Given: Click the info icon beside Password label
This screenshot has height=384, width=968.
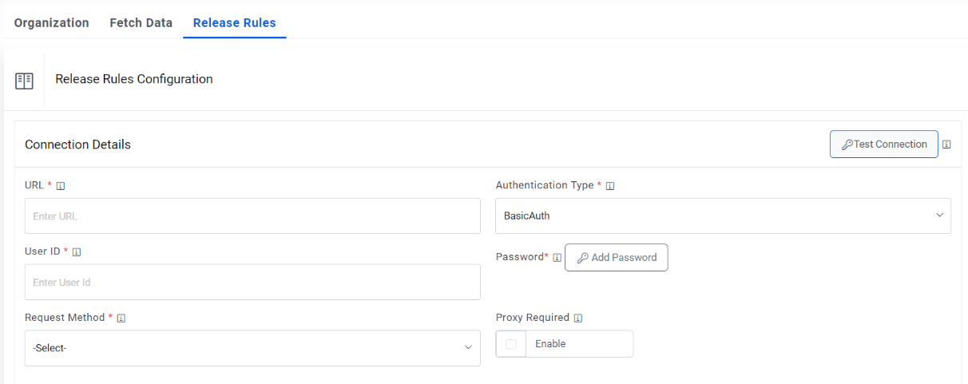Looking at the screenshot, I should [x=557, y=258].
